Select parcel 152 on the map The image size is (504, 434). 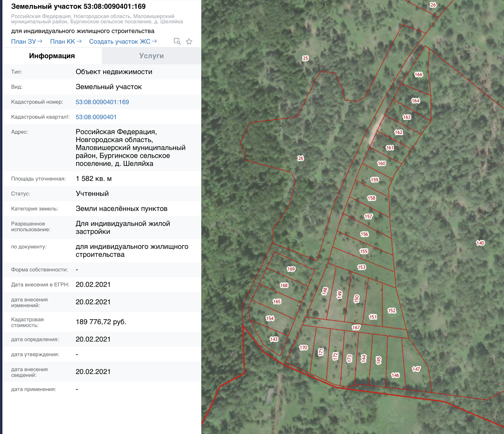click(391, 311)
